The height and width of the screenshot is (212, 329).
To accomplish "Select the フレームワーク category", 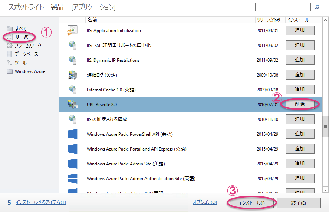I will pos(28,46).
